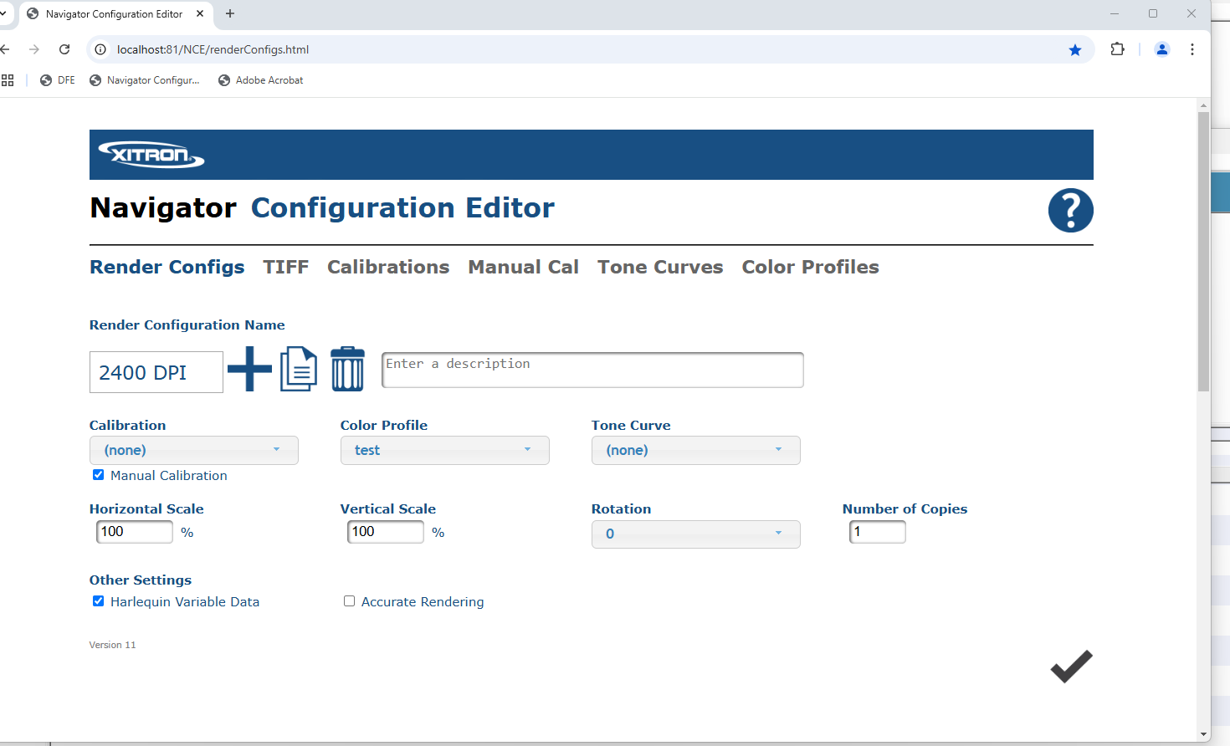
Task: Click the scrollbar up arrow
Action: (x=1203, y=105)
